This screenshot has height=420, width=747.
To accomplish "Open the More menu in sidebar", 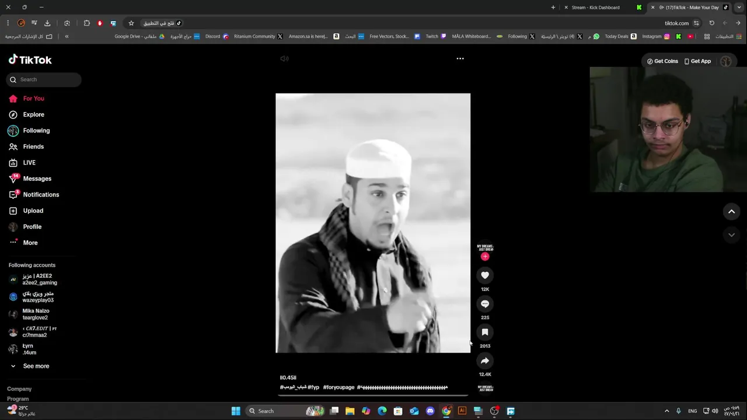I will click(23, 243).
